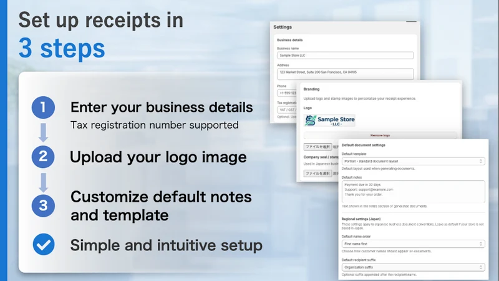The width and height of the screenshot is (499, 281).
Task: Click the "Upload logo and stamp images" description text
Action: pyautogui.click(x=360, y=99)
